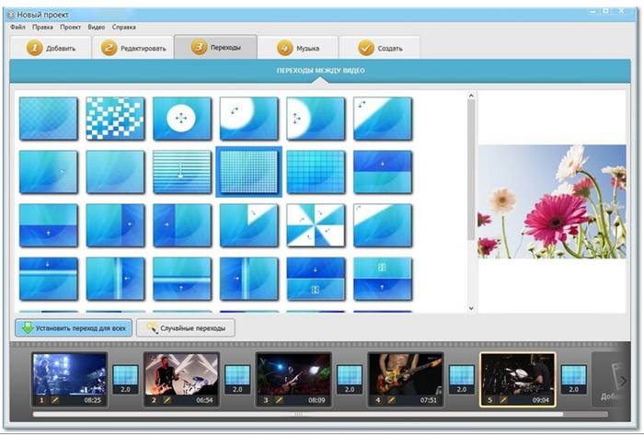Click the pencil edit icon on clip 5
The width and height of the screenshot is (644, 435).
pos(503,400)
